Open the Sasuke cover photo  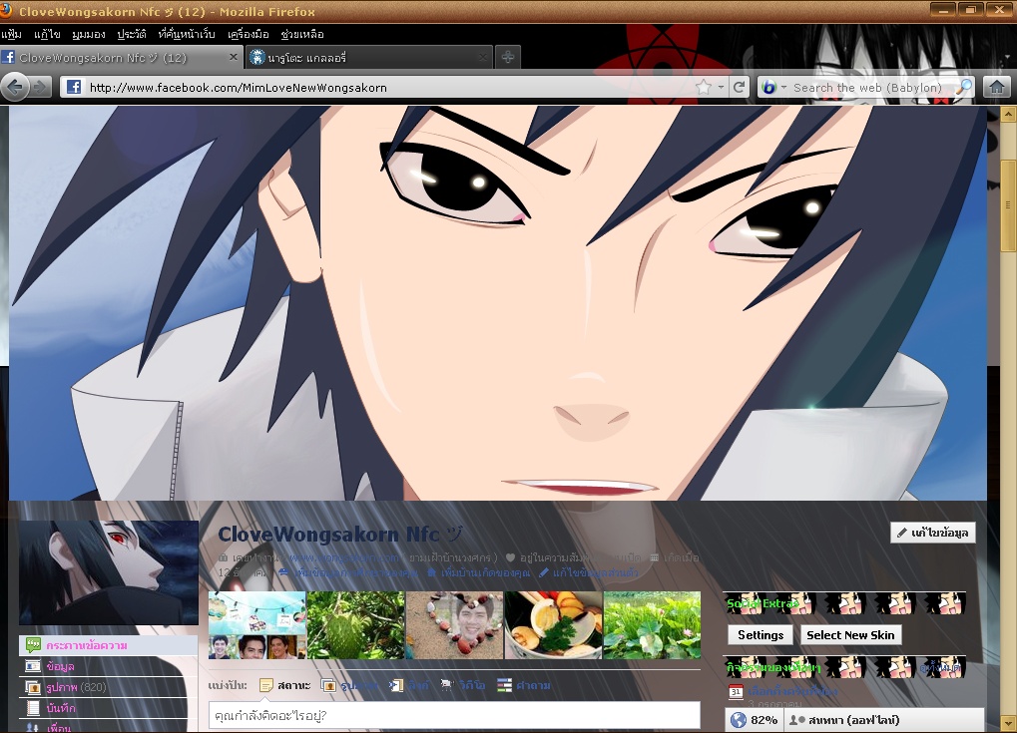click(497, 302)
